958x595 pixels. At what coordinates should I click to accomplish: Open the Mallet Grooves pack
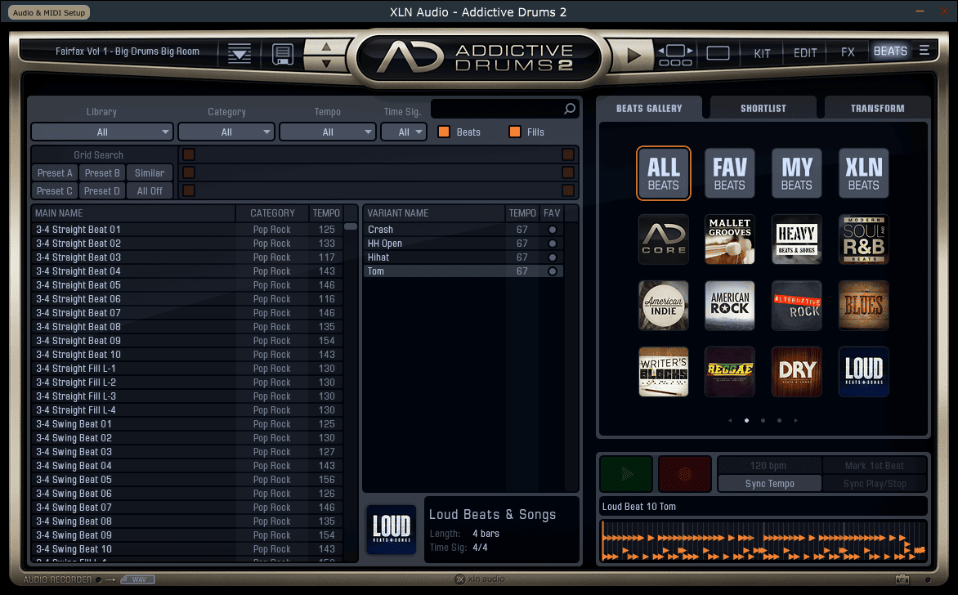729,239
